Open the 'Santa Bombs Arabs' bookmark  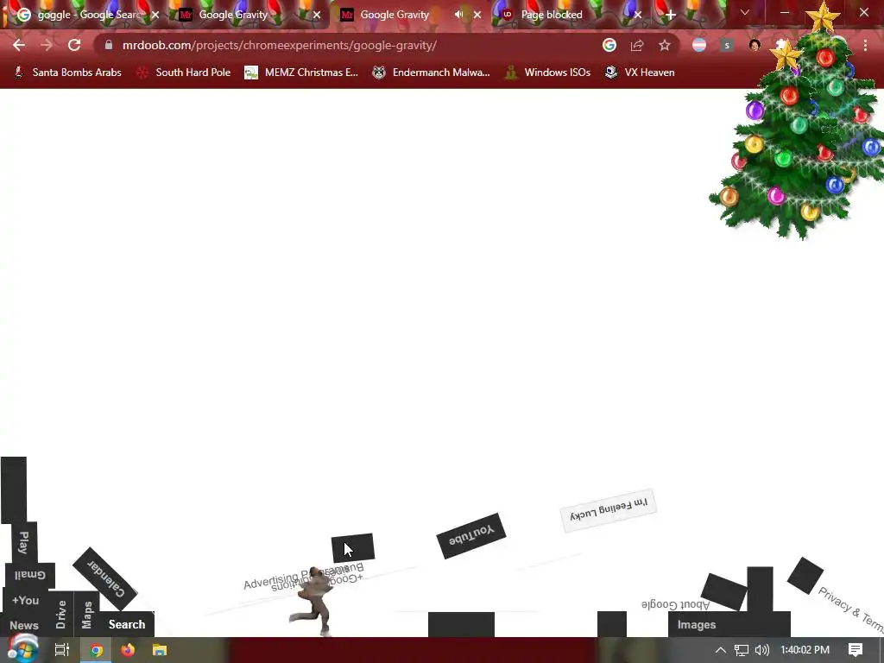click(67, 73)
